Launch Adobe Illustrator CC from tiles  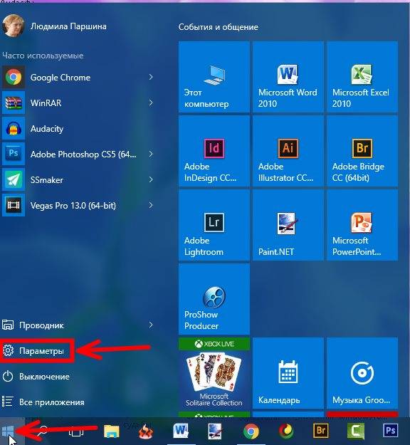click(x=288, y=151)
